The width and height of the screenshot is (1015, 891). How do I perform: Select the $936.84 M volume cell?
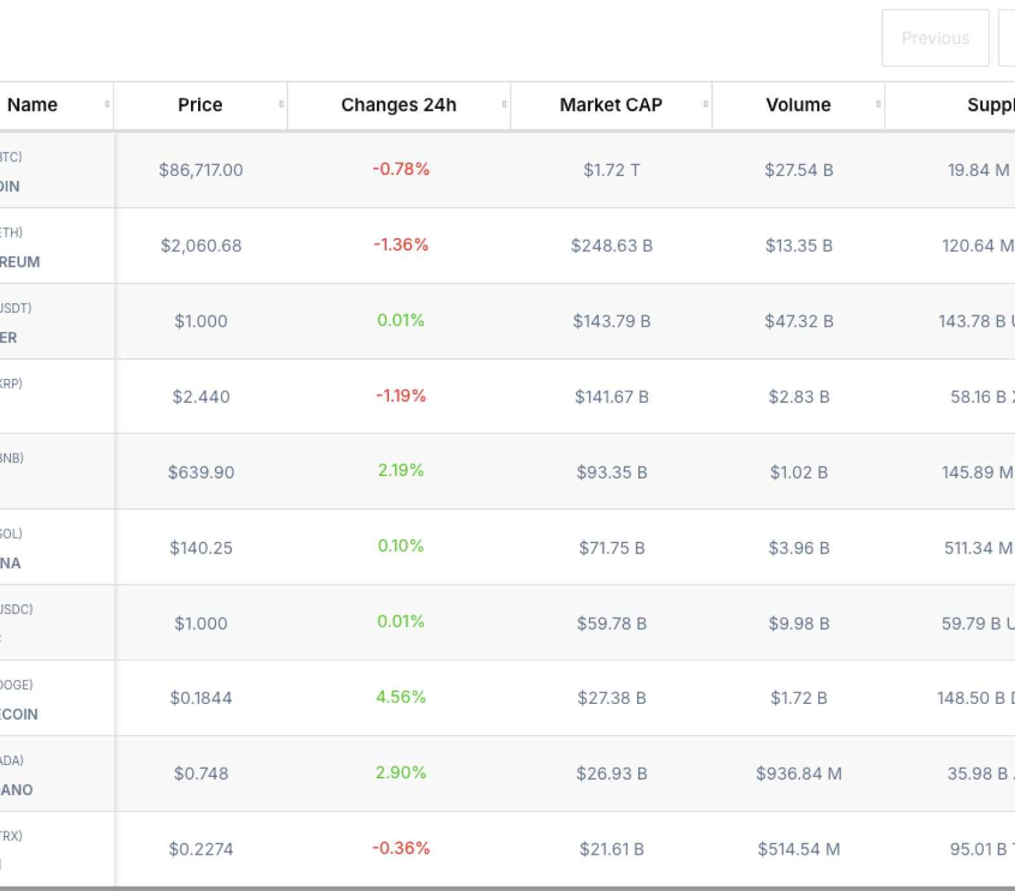tap(799, 774)
